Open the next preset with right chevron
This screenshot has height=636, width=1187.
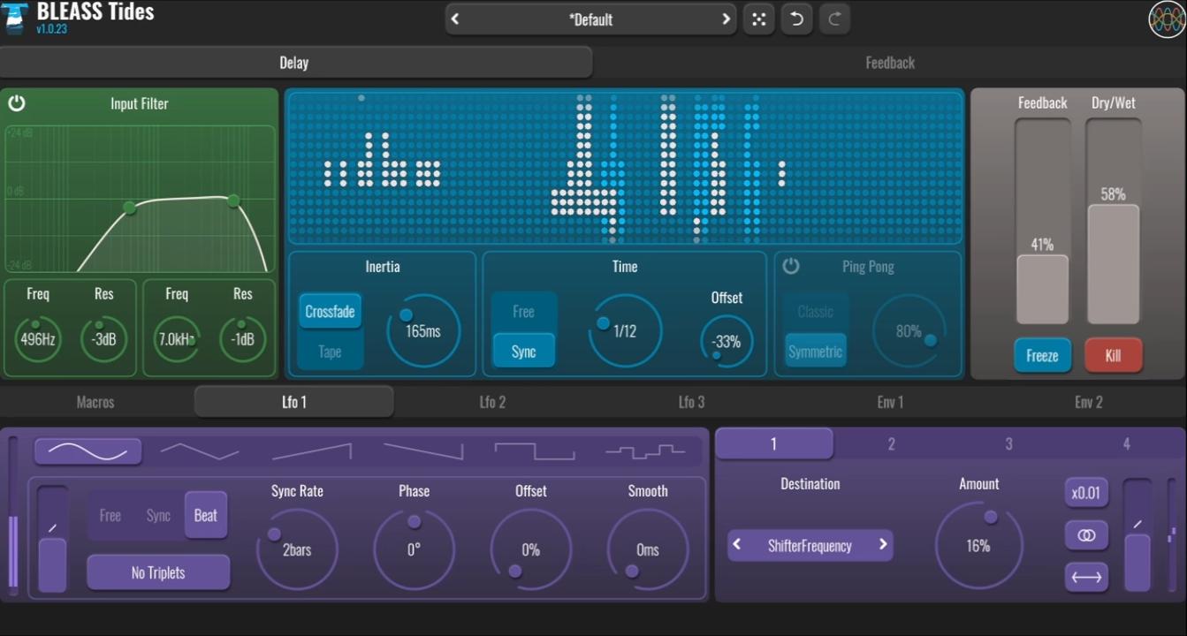coord(725,19)
